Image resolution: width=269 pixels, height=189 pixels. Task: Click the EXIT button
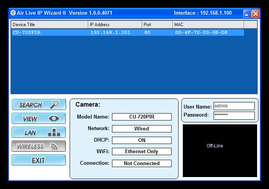[x=38, y=160]
